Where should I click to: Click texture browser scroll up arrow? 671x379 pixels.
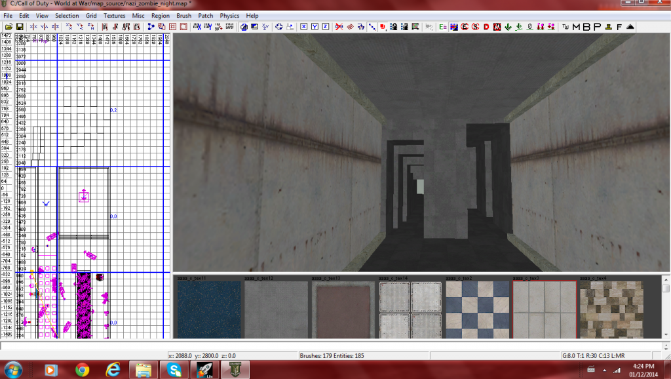click(666, 279)
